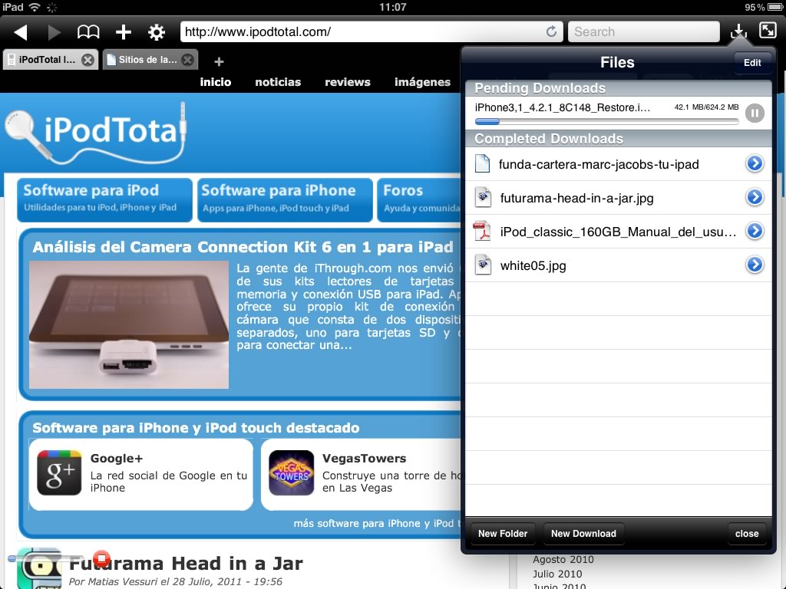Screen dimensions: 786x589
Task: Reload the page with the refresh icon
Action: tap(551, 31)
